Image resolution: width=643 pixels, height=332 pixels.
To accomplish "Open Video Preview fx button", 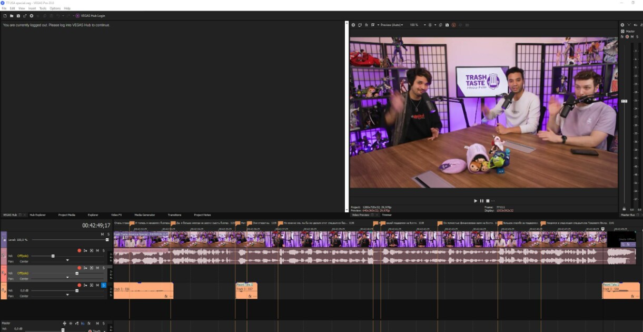I will coord(366,25).
